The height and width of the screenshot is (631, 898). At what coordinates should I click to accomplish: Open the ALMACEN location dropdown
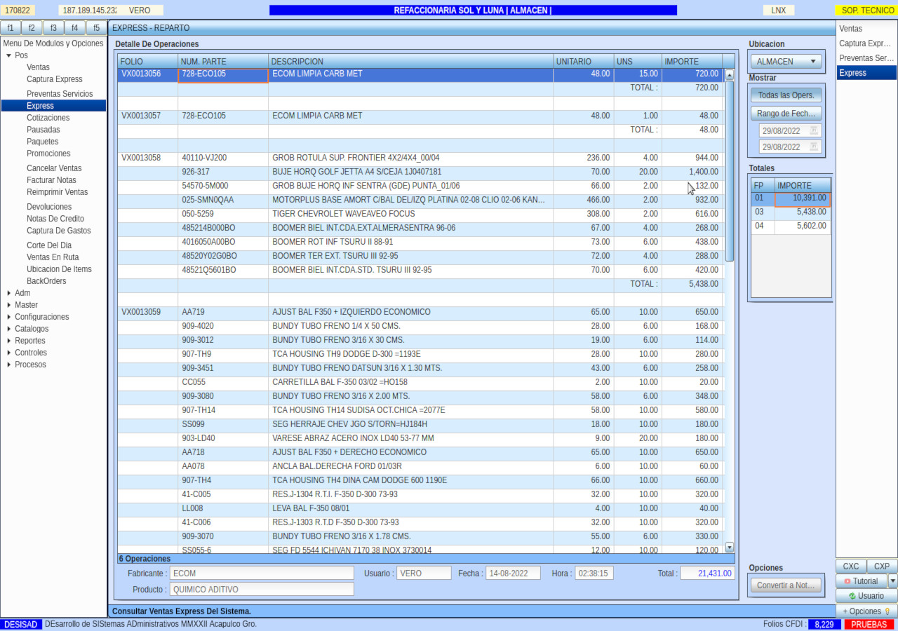pyautogui.click(x=786, y=62)
